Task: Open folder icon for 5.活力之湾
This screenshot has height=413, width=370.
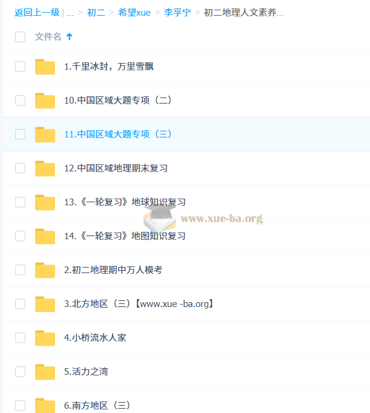Action: pyautogui.click(x=45, y=372)
